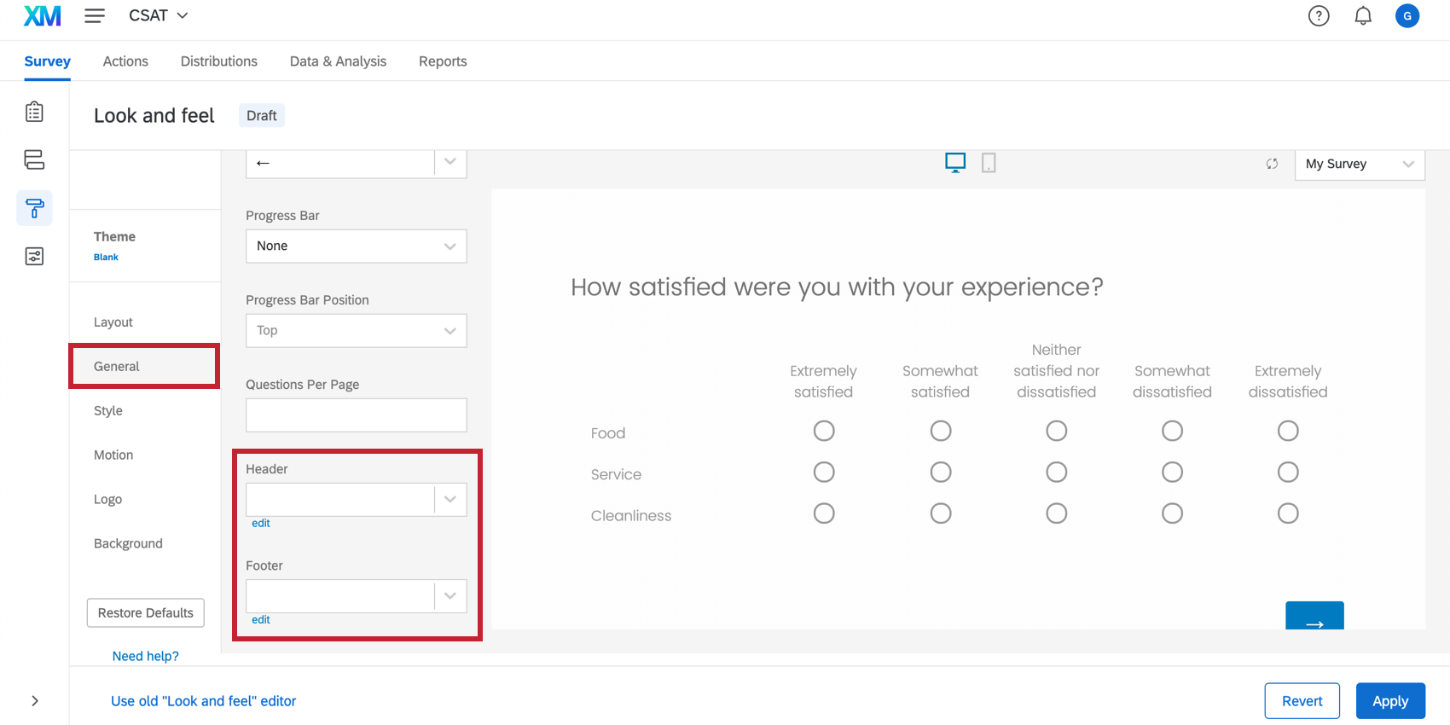Expand the Progress Bar dropdown
Viewport: 1450px width, 725px height.
[356, 246]
